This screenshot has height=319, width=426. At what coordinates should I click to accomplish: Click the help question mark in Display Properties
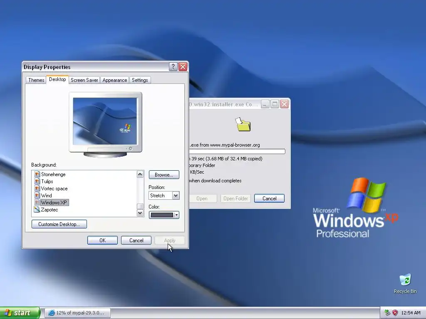[173, 67]
